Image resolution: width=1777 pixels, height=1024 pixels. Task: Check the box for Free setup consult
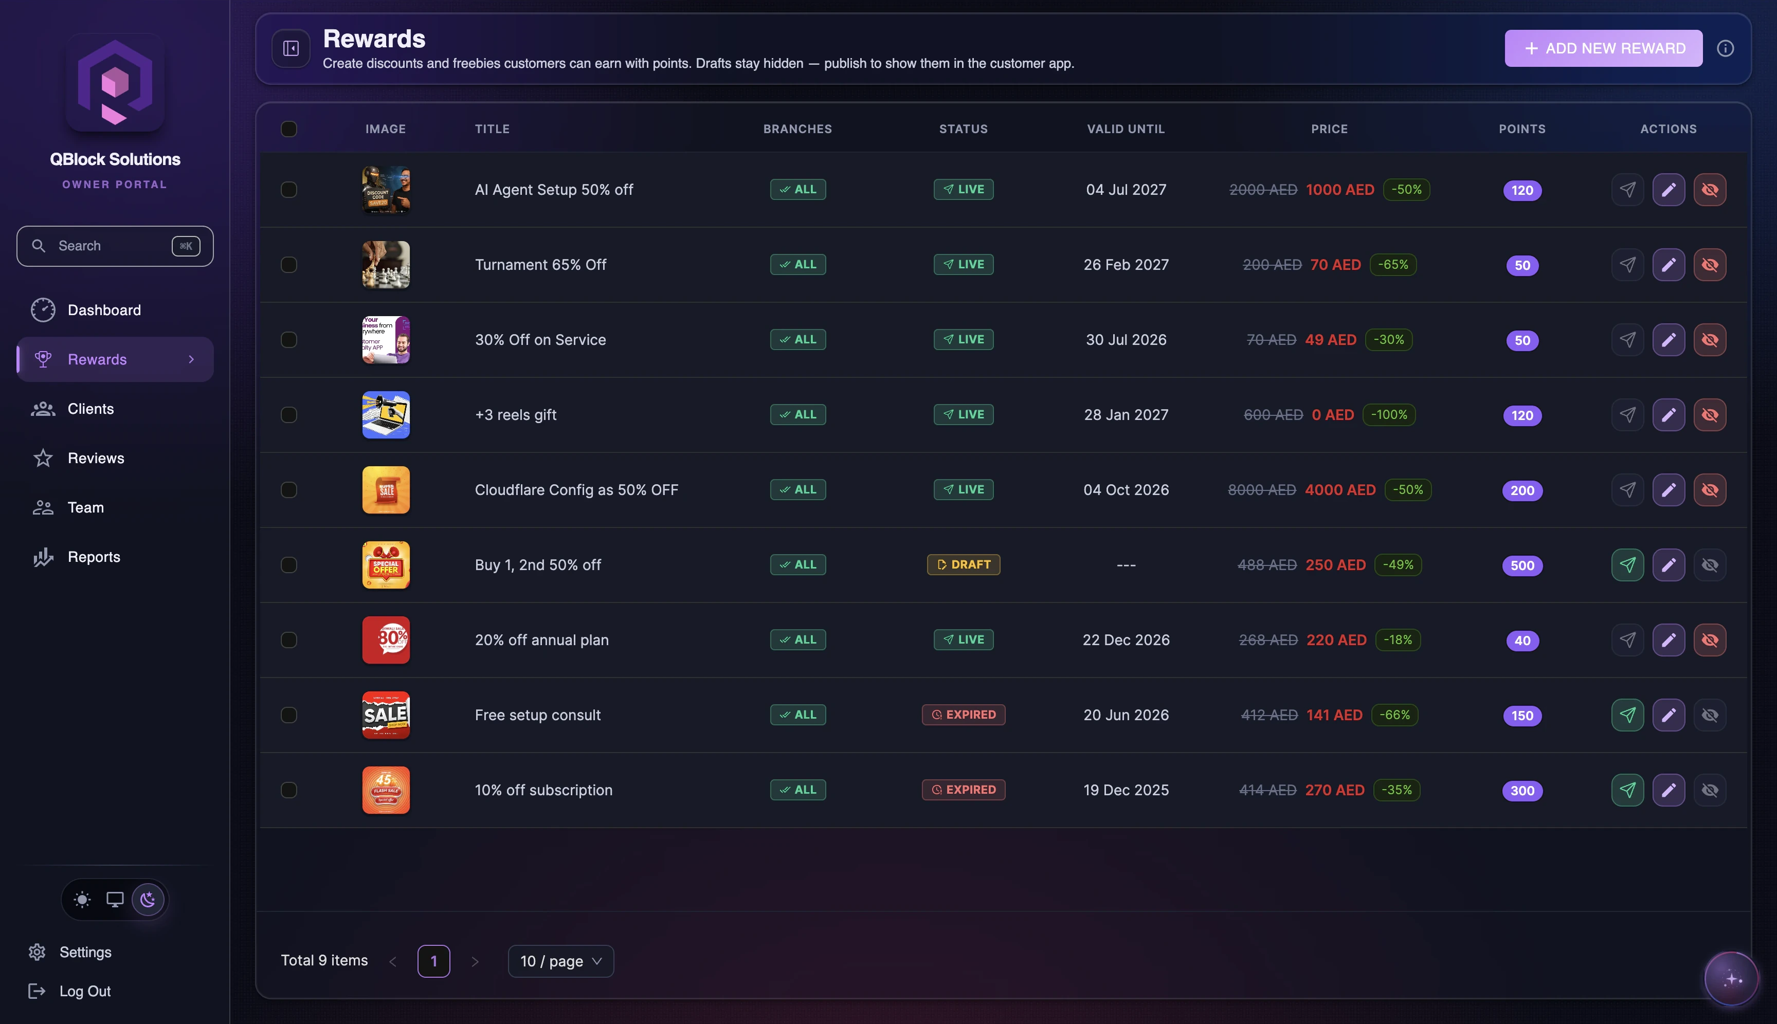point(288,715)
